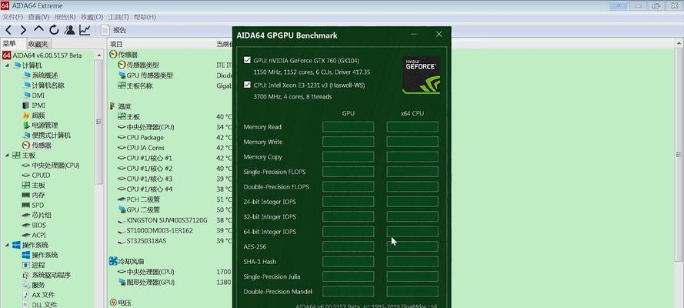The height and width of the screenshot is (308, 684).
Task: Open the 查看(V) menu
Action: (38, 17)
